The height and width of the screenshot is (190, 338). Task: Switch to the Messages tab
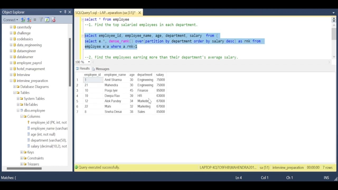click(x=100, y=69)
